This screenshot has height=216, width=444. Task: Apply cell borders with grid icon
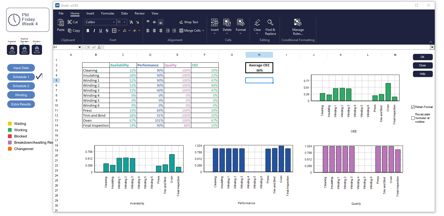[x=114, y=31]
